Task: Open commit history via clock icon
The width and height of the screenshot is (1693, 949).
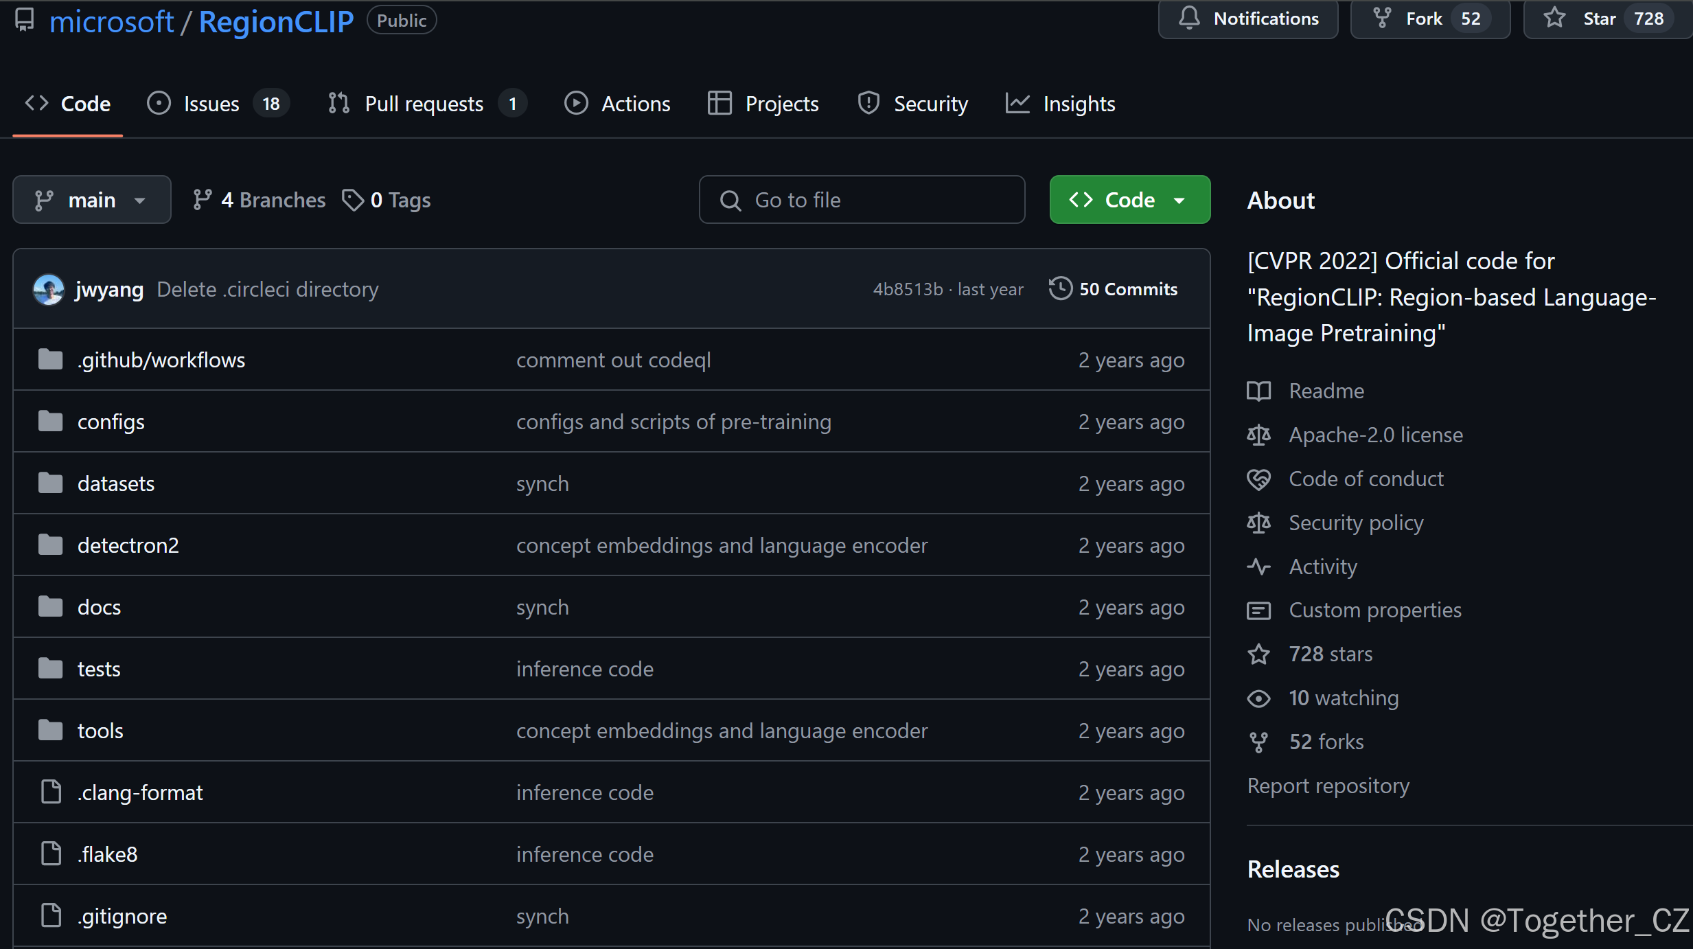Action: 1060,289
